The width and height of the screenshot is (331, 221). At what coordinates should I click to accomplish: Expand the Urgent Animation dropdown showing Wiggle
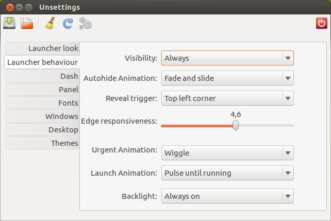[x=227, y=152]
